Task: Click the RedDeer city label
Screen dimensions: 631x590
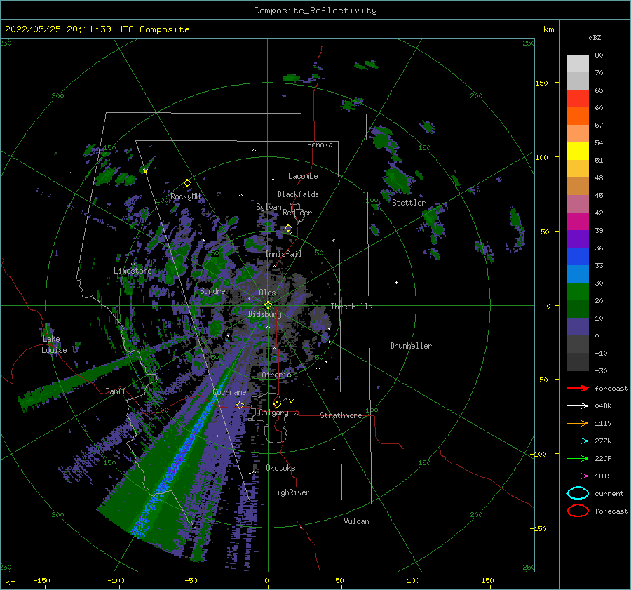Action: tap(297, 213)
